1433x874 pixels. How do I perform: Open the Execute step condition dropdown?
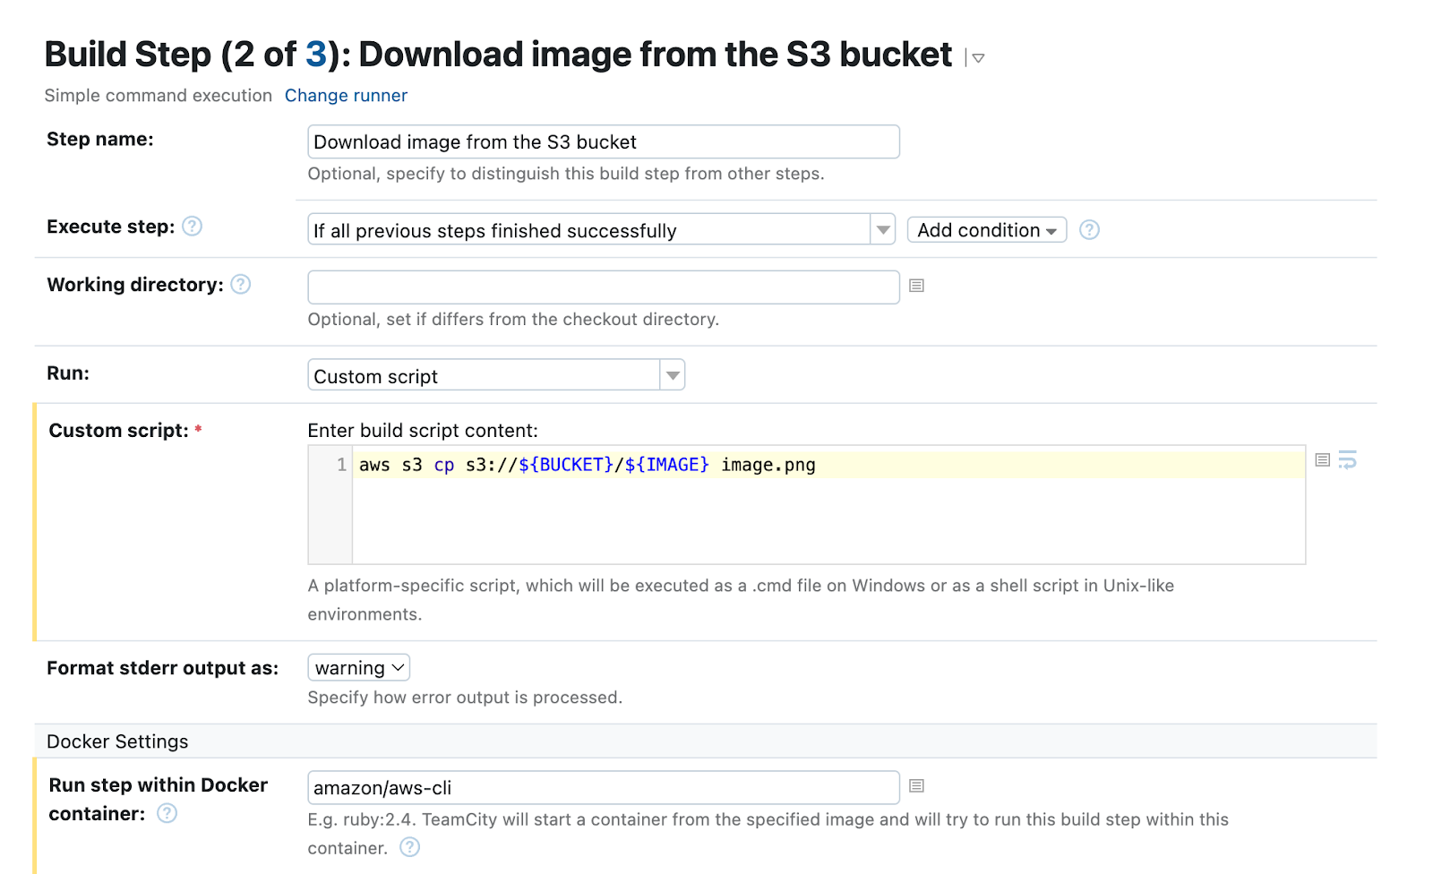(882, 230)
